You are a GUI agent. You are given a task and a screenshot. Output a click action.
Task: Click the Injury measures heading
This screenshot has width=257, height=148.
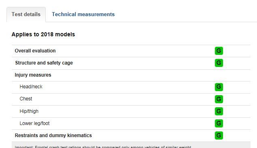coord(33,75)
